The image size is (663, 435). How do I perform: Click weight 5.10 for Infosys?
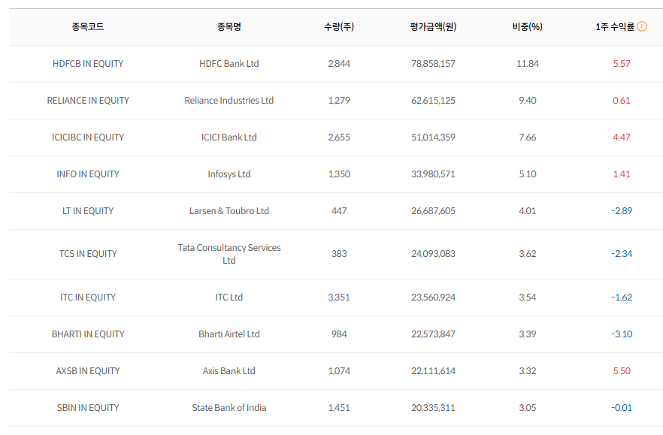(528, 174)
